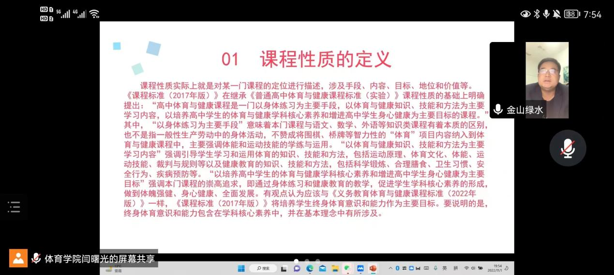This screenshot has width=614, height=275.
Task: Click the taskbar search box
Action: pyautogui.click(x=263, y=268)
